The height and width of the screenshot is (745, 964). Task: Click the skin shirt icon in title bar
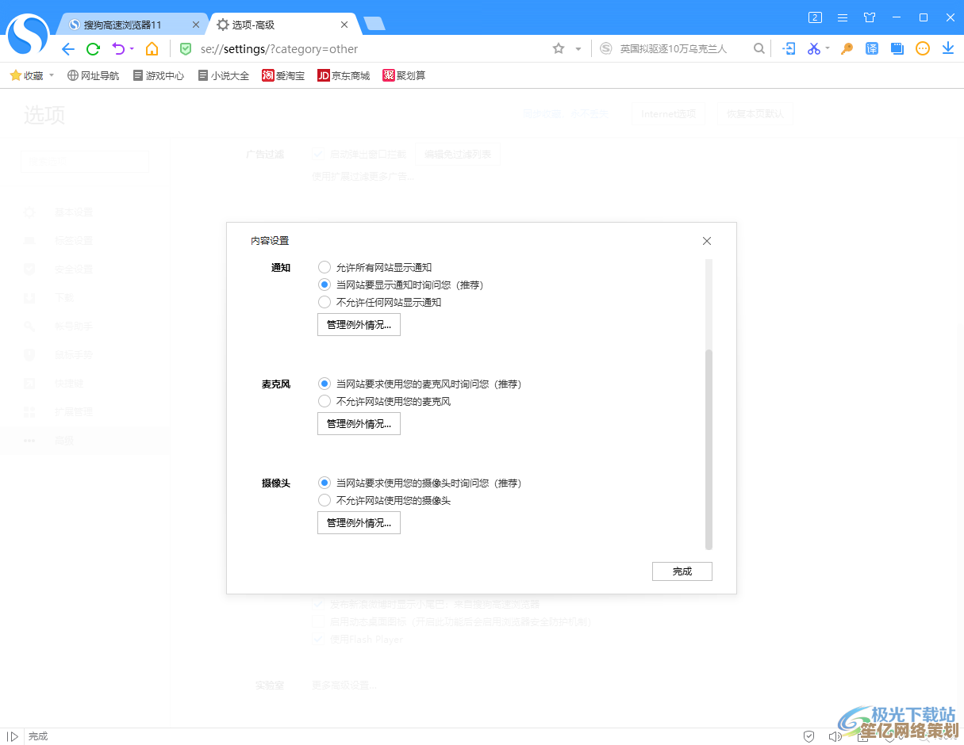(870, 17)
